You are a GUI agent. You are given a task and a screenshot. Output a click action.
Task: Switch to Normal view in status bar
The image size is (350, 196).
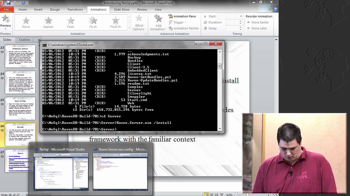206,195
